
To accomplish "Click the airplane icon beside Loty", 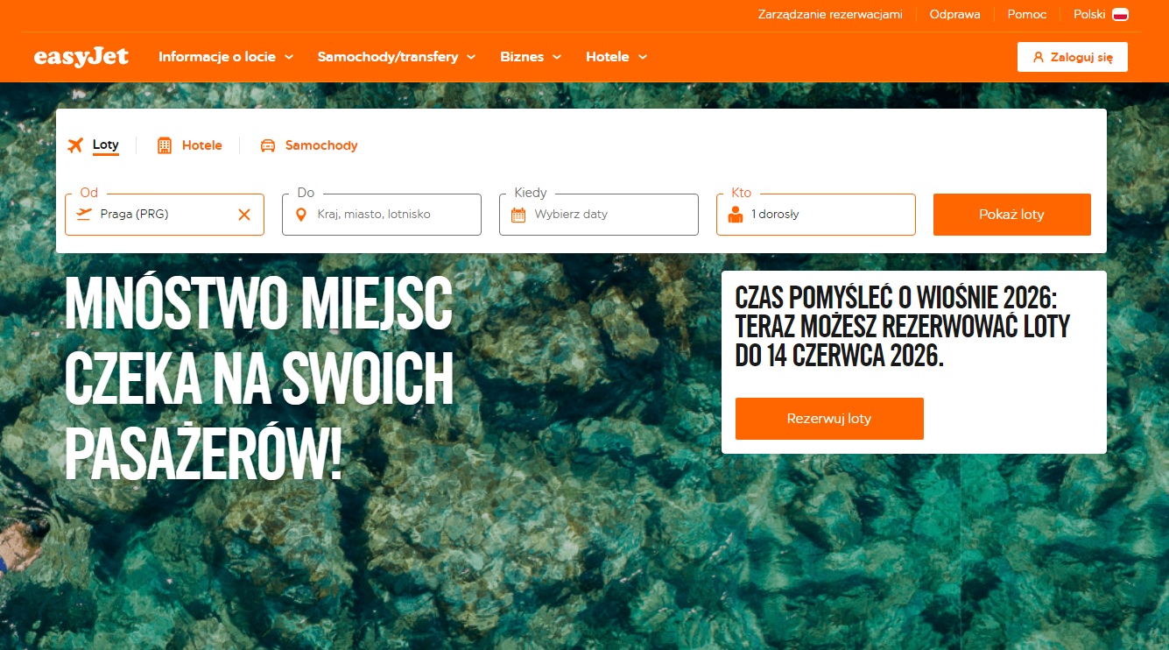I will point(75,145).
